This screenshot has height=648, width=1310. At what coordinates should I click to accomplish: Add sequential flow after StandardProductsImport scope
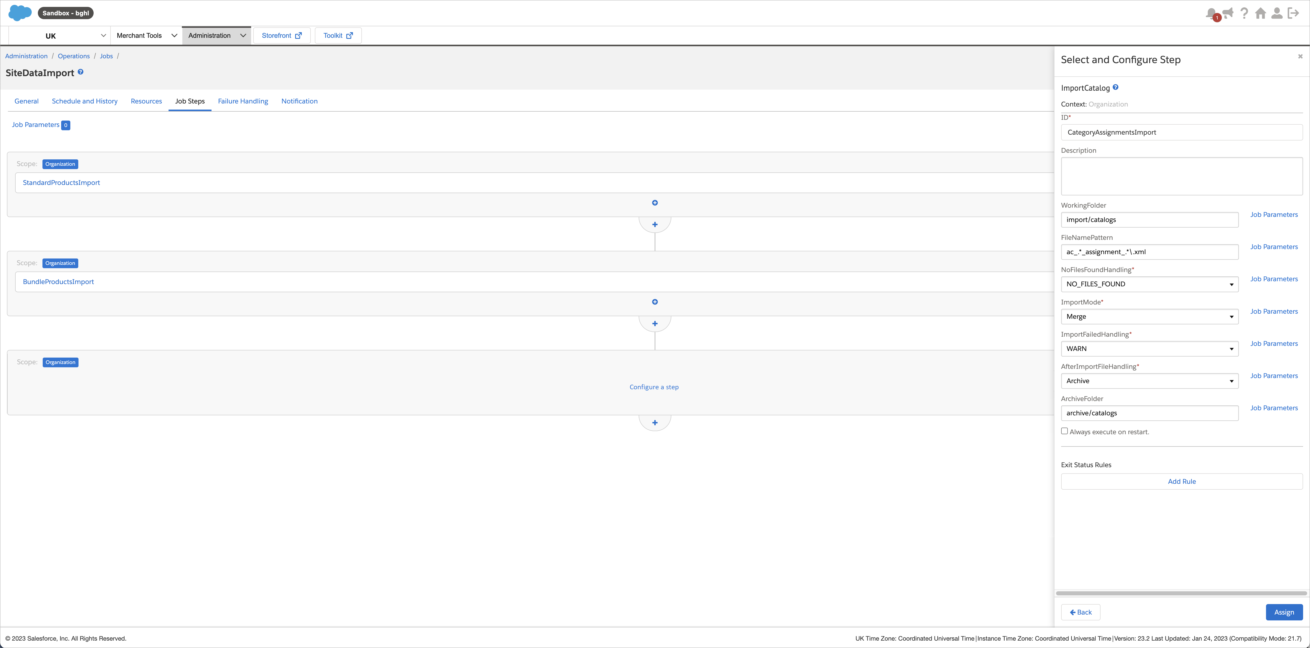(x=654, y=225)
